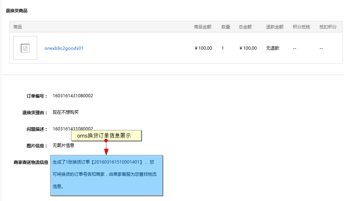
Task: Click the 无图片信息 text
Action: point(63,145)
